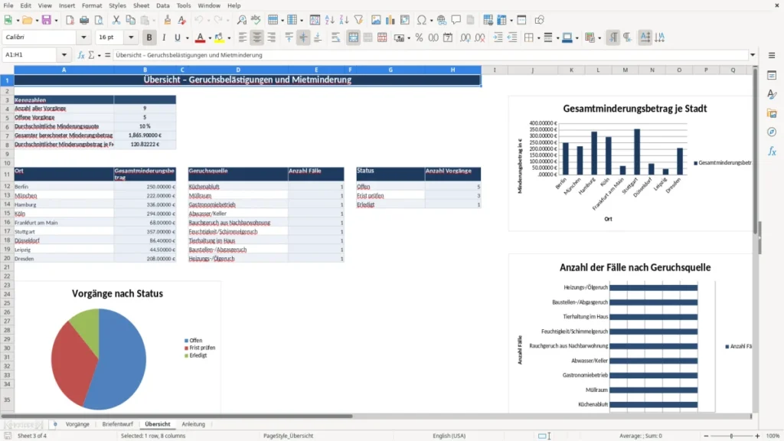Insert a chart via toolbar icon
Viewport: 784px width, 441px height.
coord(390,20)
